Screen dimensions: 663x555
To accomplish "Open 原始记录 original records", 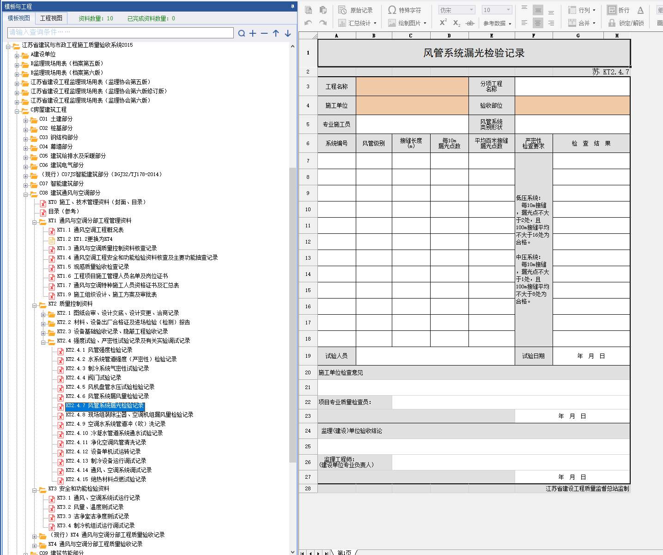I will (355, 10).
